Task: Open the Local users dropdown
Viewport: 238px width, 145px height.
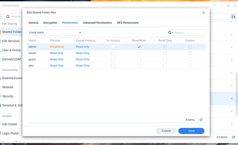Action: 55,33
